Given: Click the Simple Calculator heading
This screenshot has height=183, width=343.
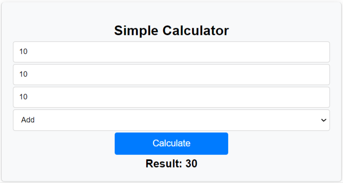Looking at the screenshot, I should point(171,31).
